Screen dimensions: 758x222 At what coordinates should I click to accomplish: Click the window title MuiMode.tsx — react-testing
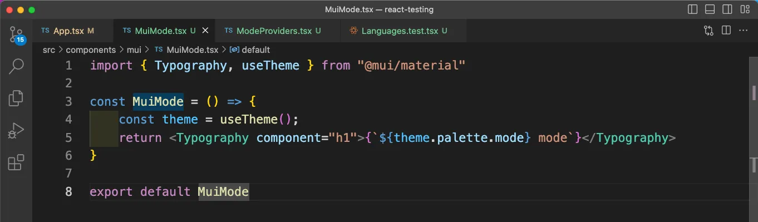click(379, 9)
